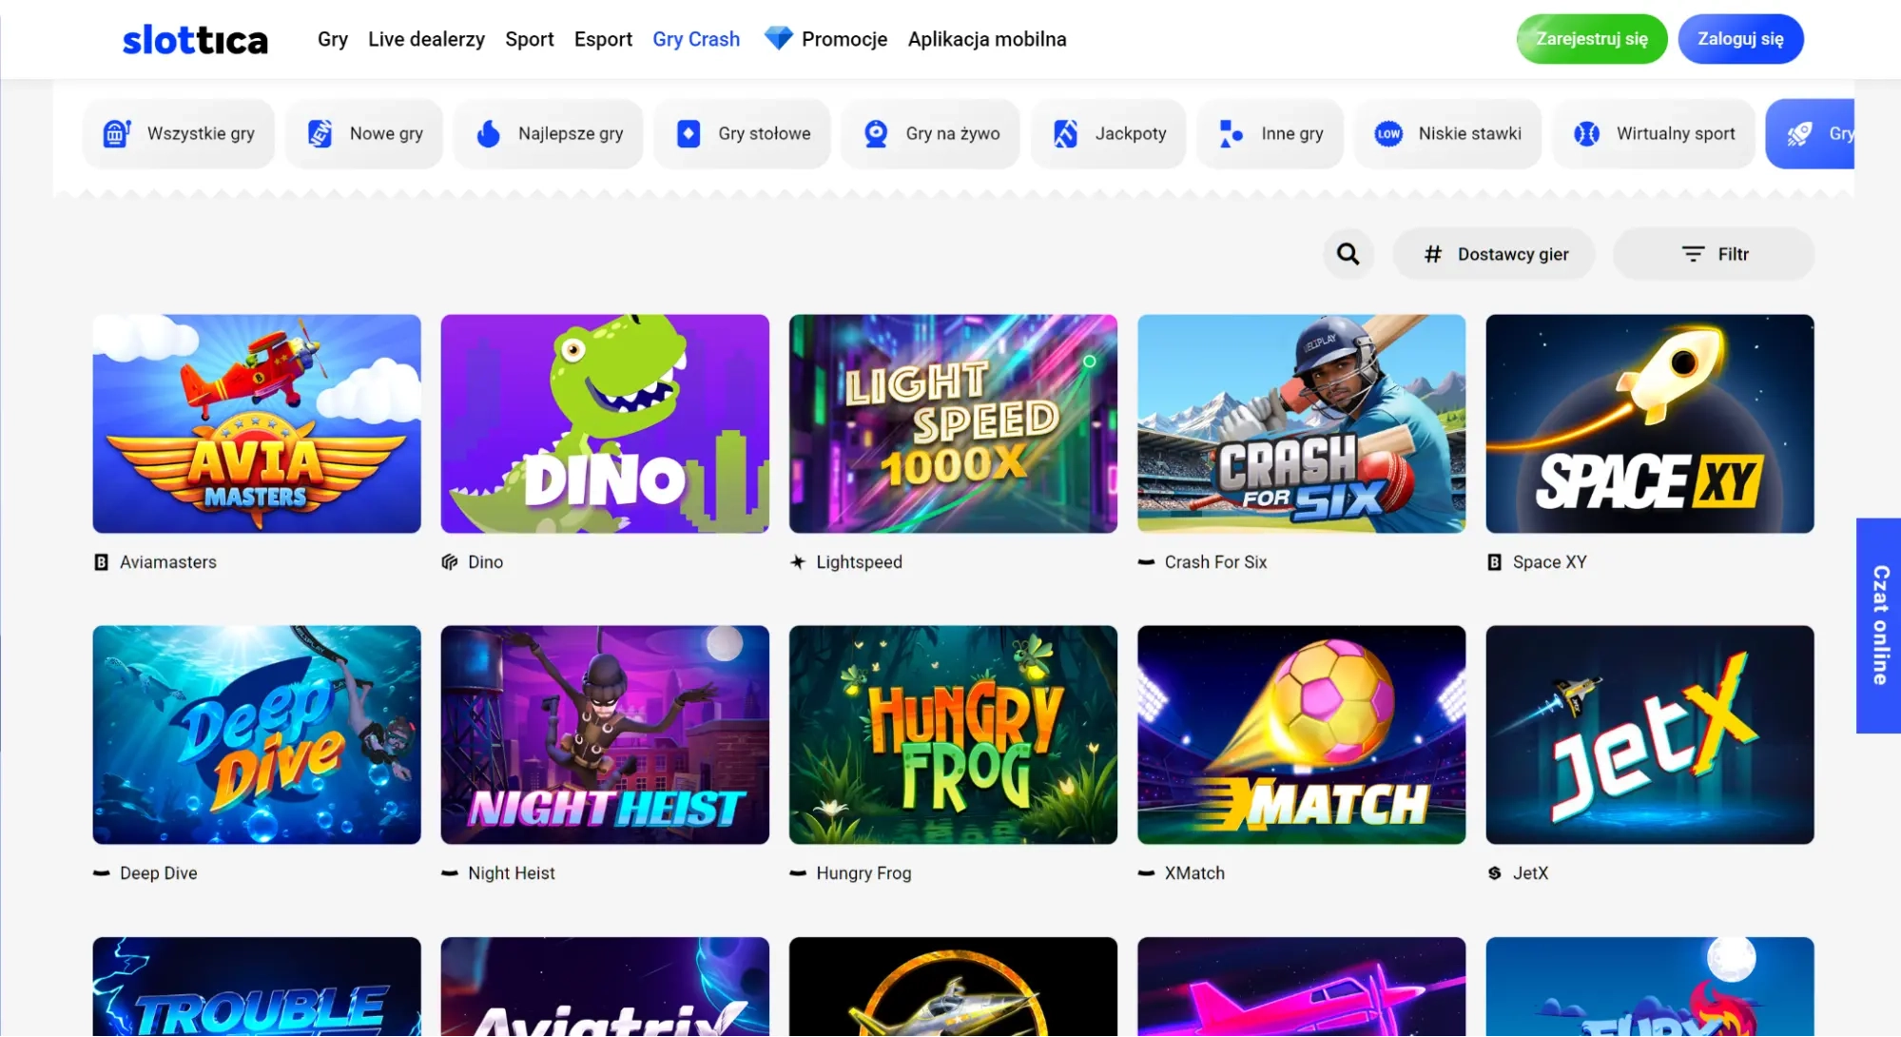Click the Wszystkie gry category icon
1901x1037 pixels.
(x=117, y=134)
